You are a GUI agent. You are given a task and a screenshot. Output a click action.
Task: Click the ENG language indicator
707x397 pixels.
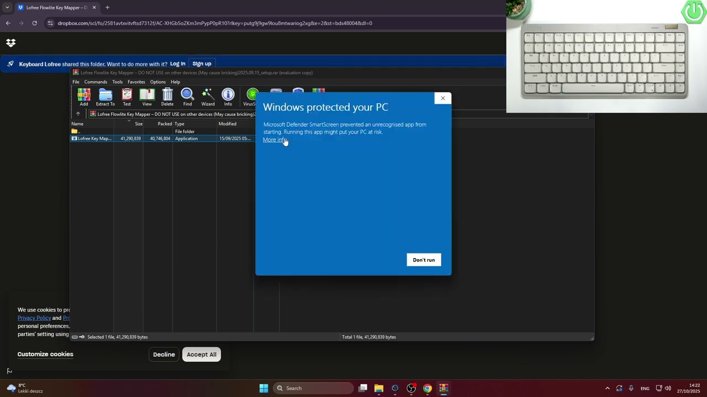tap(645, 389)
